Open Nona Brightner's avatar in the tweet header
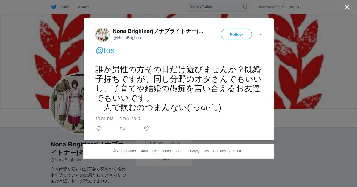The height and width of the screenshot is (187, 357). point(103,34)
